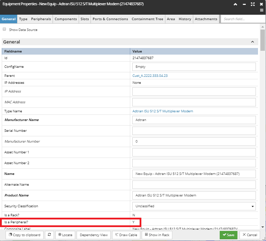The image size is (266, 241).
Task: Click the Value column header
Action: pos(194,51)
